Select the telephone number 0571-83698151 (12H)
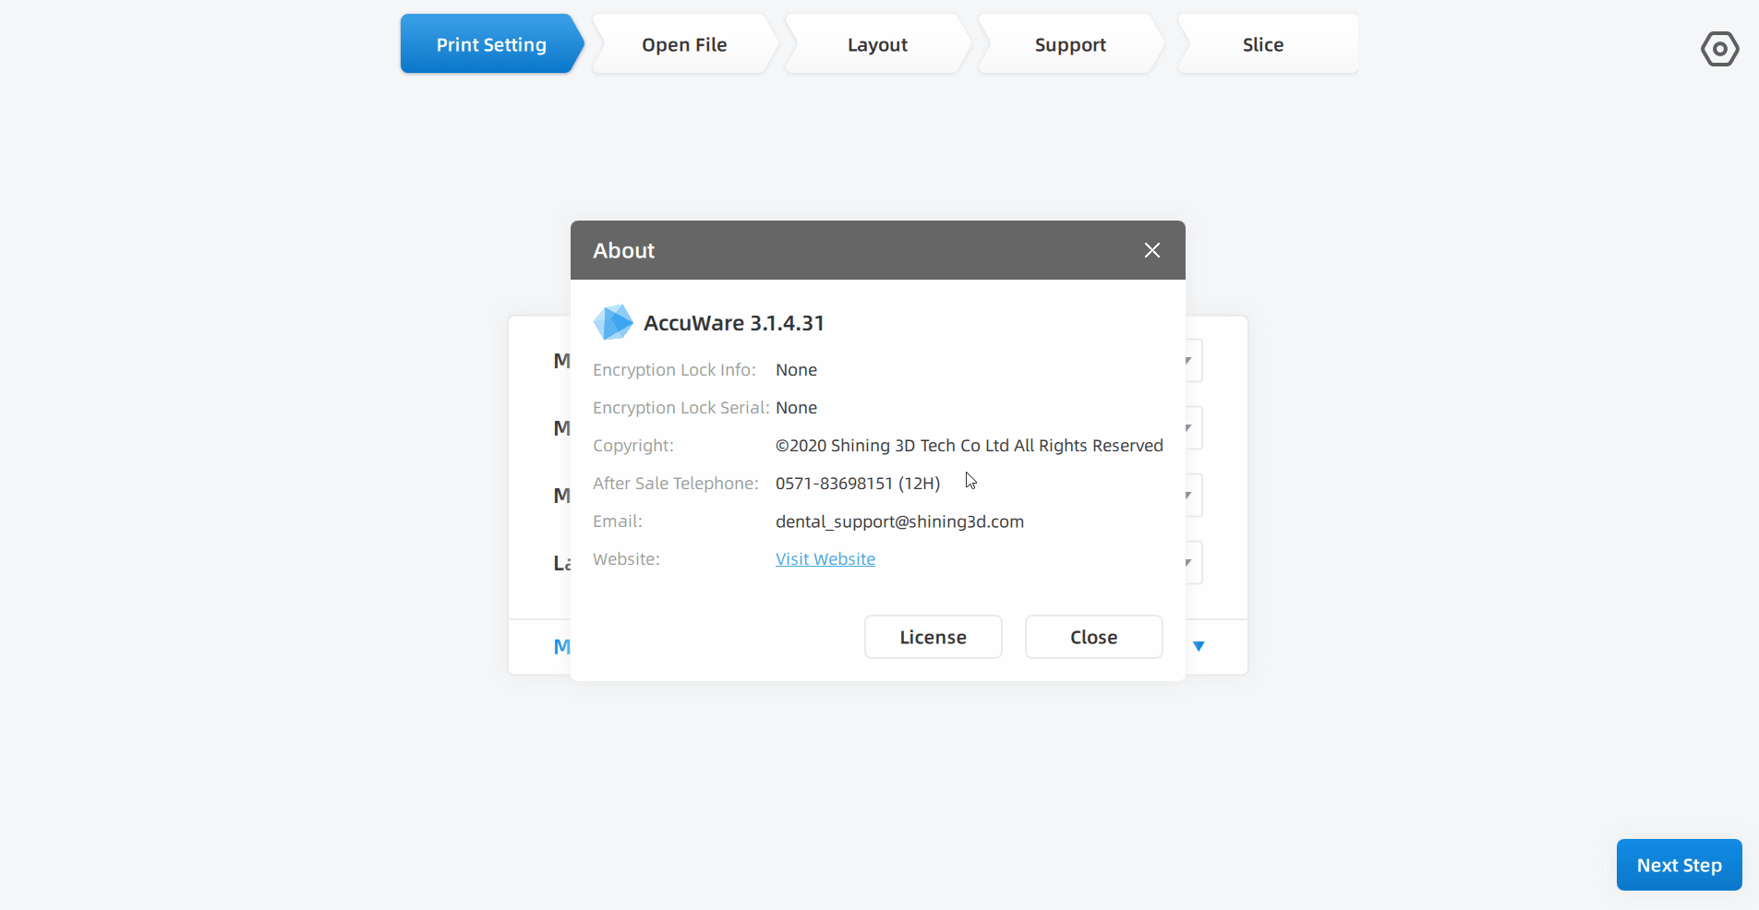Viewport: 1759px width, 910px height. click(858, 484)
